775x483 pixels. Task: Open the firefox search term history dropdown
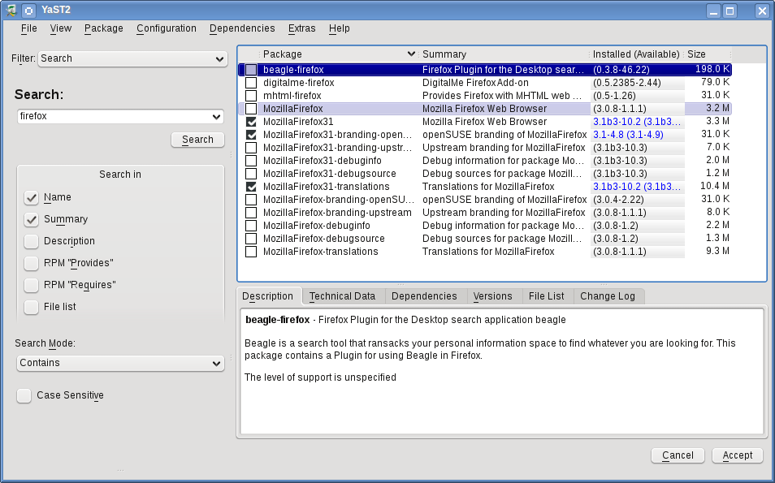point(216,116)
